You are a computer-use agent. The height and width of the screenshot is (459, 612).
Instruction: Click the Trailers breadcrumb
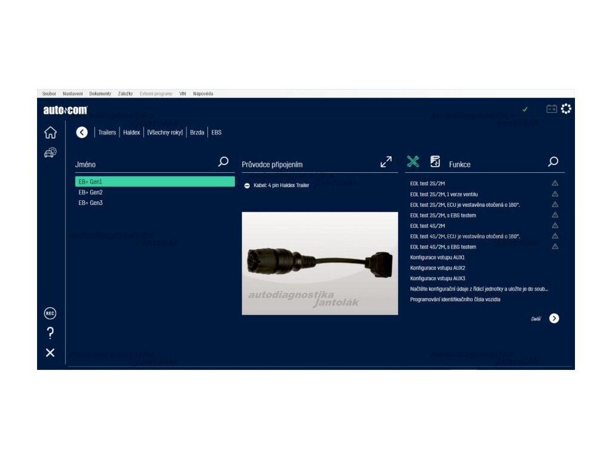[107, 132]
